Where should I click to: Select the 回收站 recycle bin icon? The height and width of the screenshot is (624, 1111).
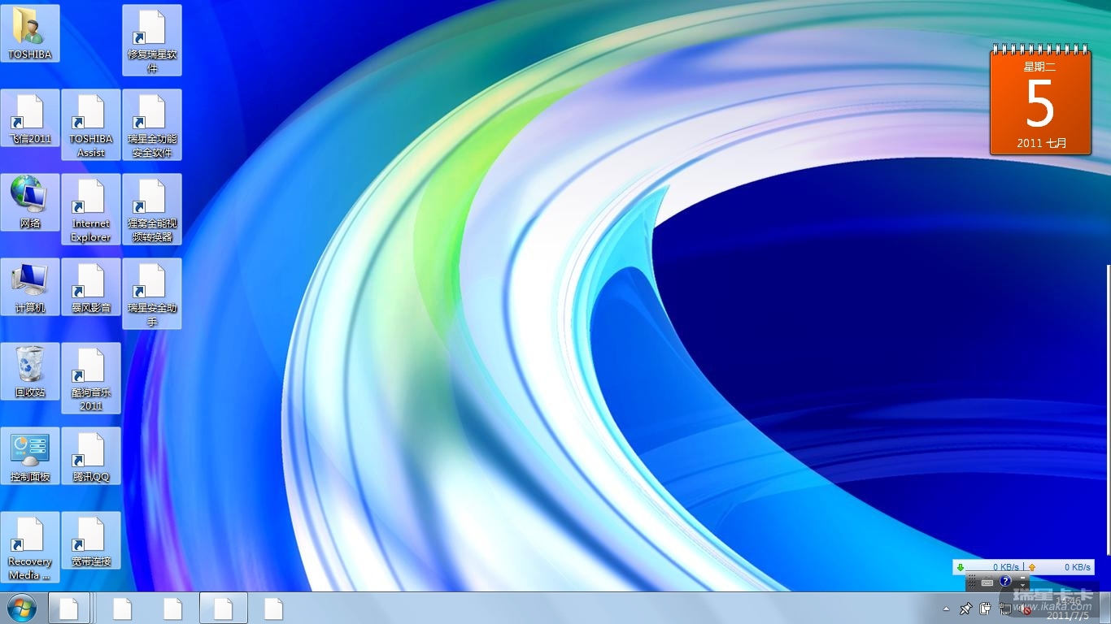pyautogui.click(x=30, y=370)
